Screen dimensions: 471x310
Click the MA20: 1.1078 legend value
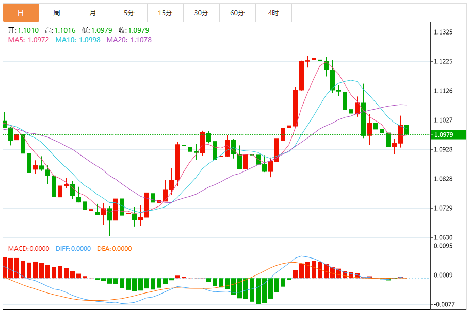[129, 40]
